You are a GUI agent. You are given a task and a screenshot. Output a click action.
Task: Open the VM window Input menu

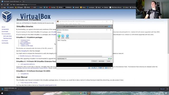70,24
